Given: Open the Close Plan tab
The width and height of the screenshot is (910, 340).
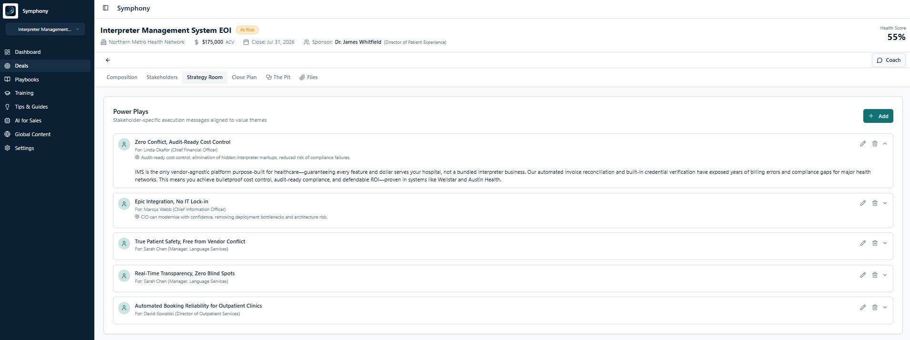Looking at the screenshot, I should 244,77.
